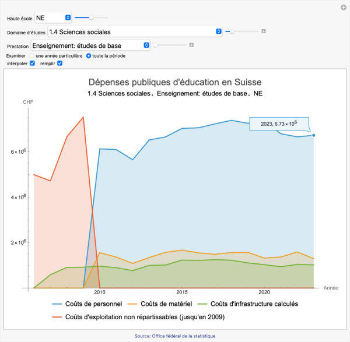
Task: Toggle the interpoler checkbox
Action: point(33,63)
